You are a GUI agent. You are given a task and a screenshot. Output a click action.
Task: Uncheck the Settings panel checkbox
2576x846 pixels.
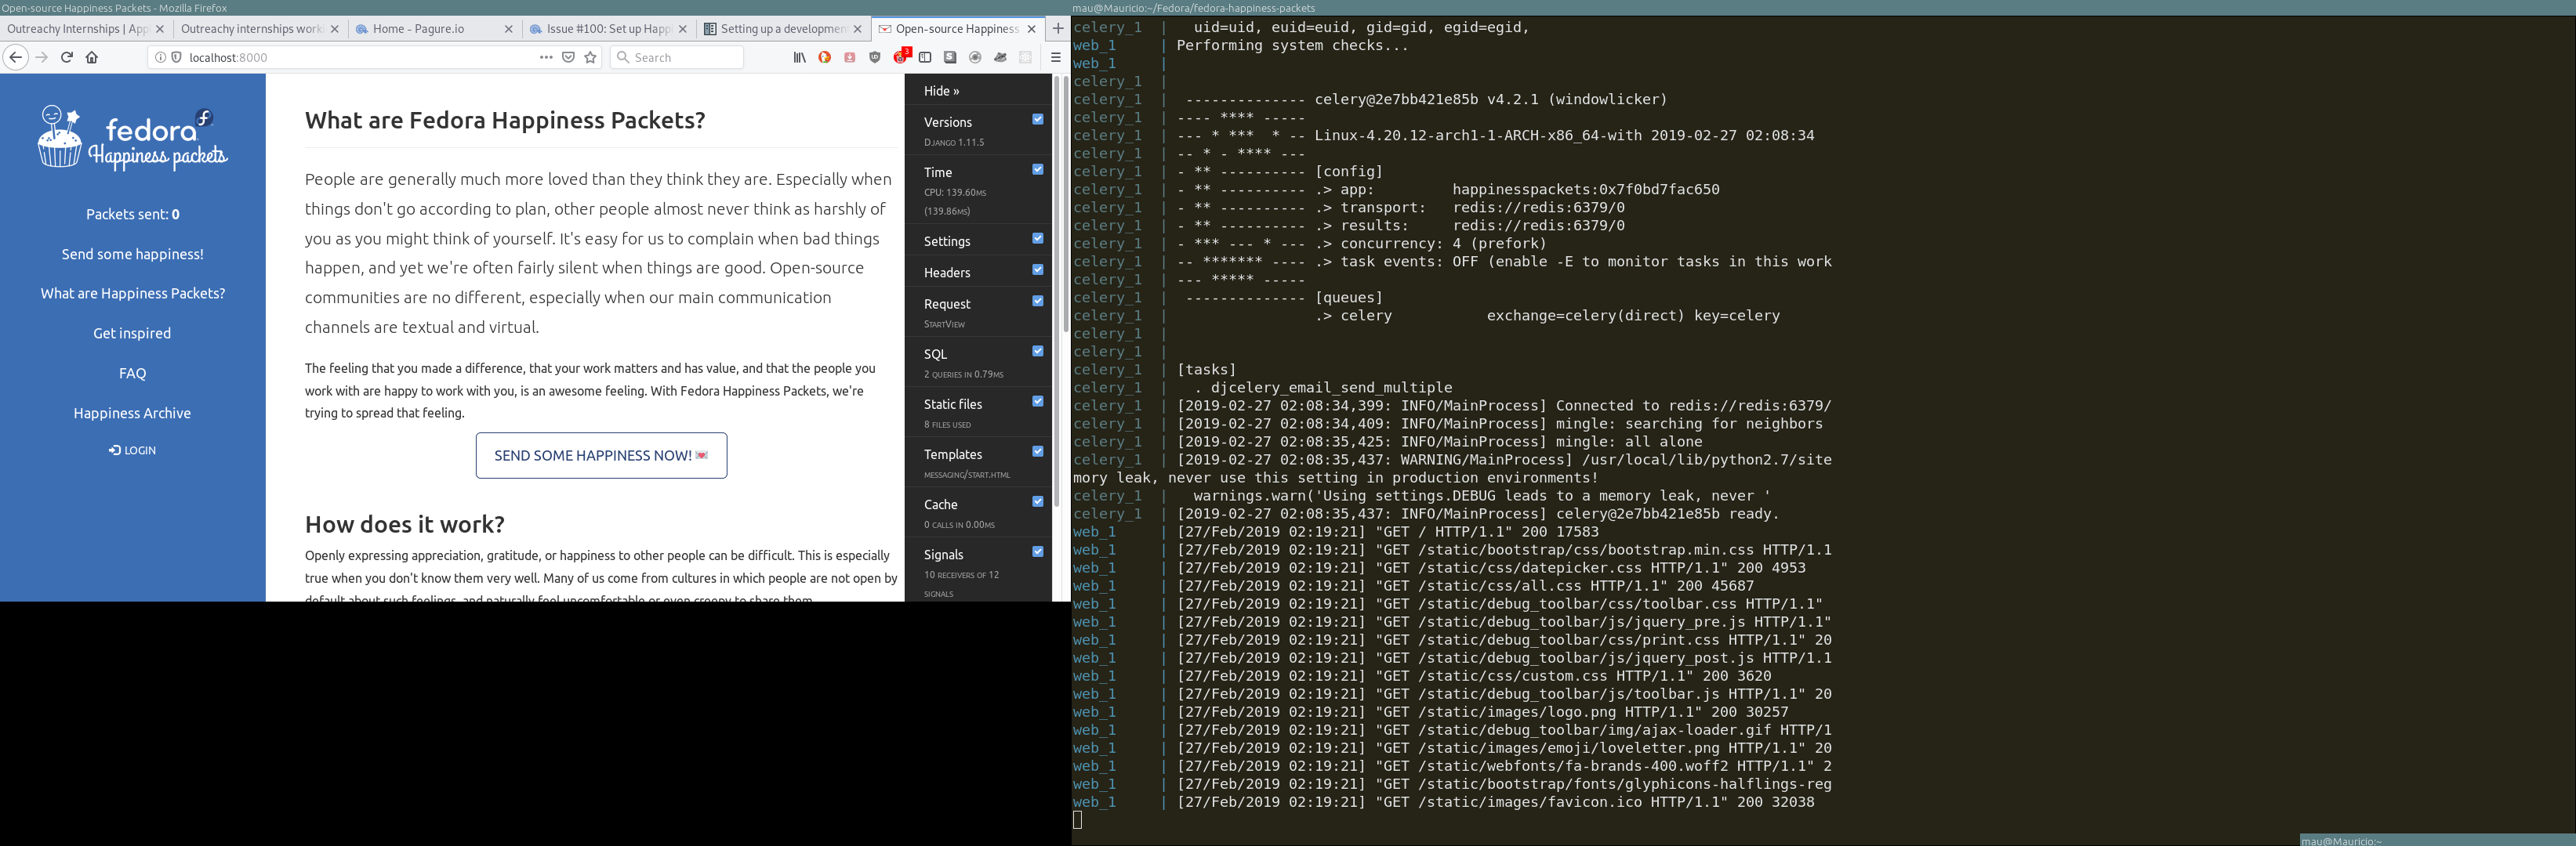[x=1038, y=237]
